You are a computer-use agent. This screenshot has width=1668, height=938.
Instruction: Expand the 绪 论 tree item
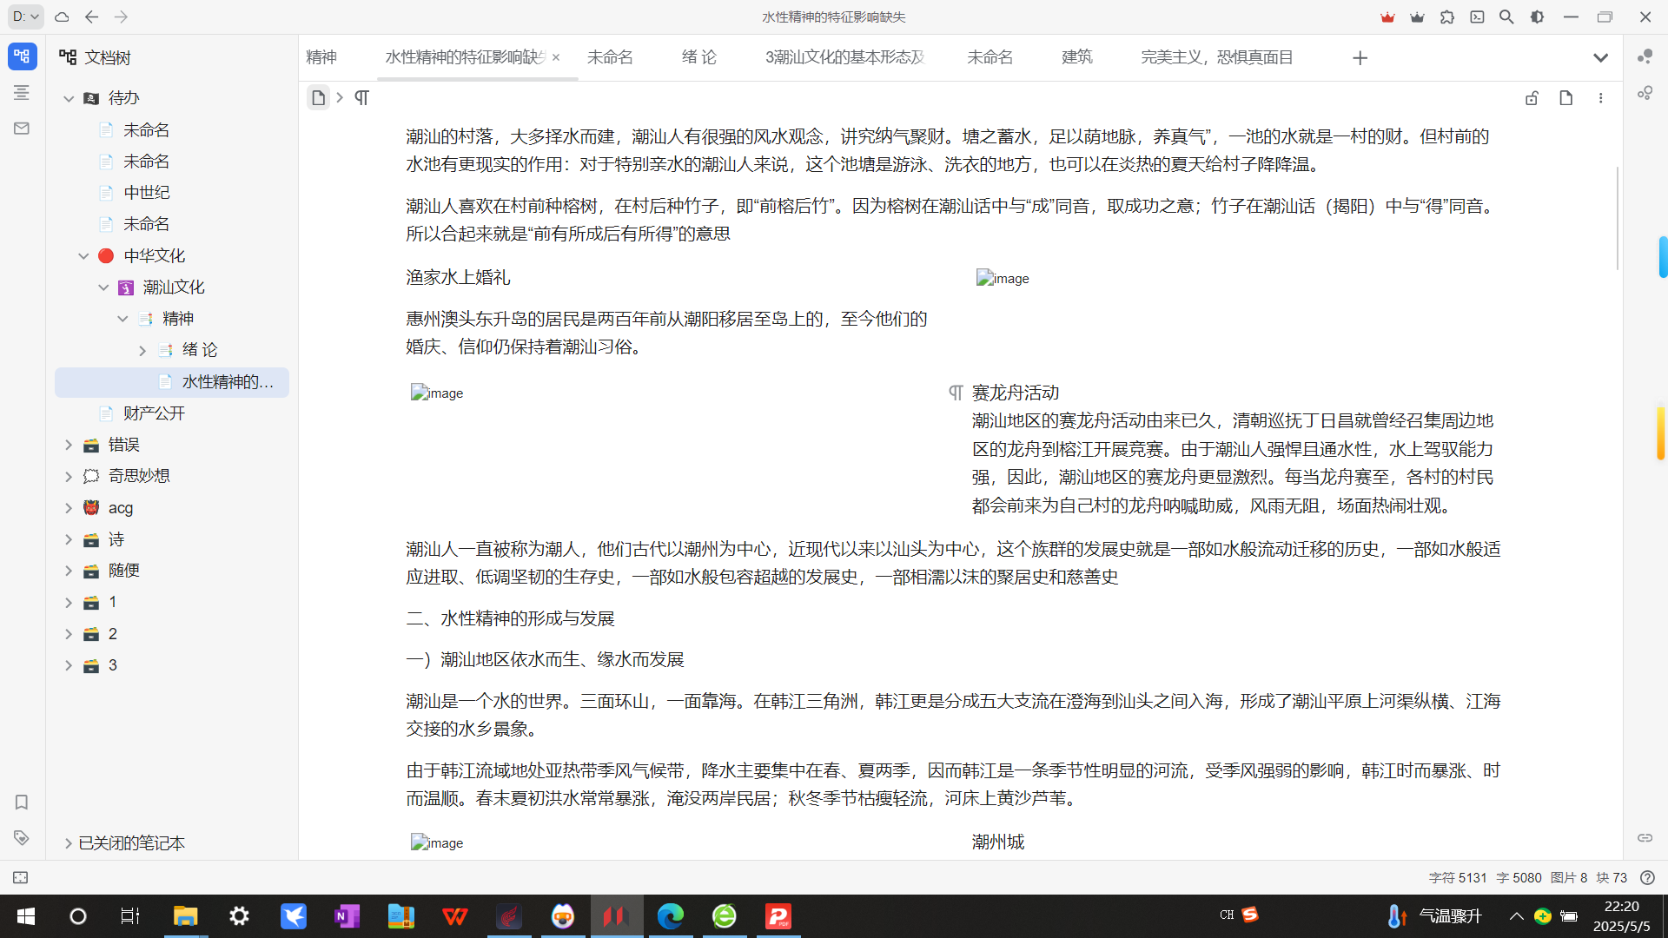pyautogui.click(x=142, y=350)
